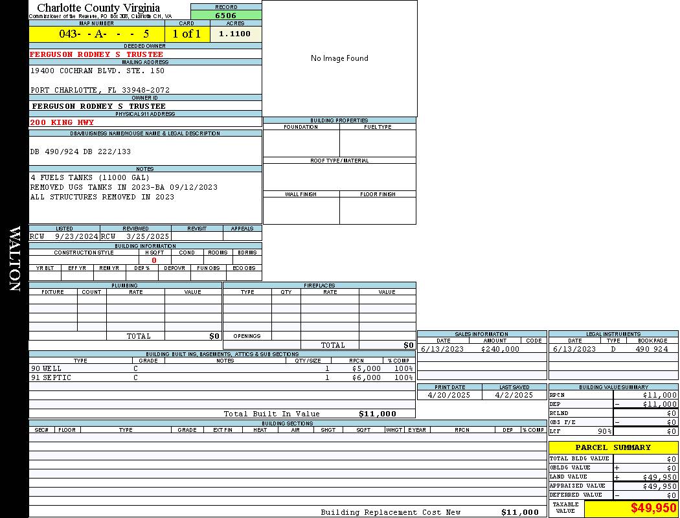Click the WALTON label on the sidebar

[x=14, y=259]
